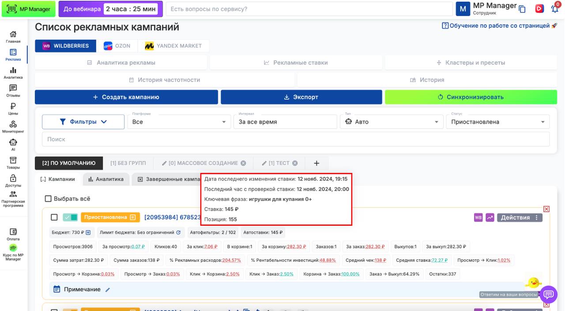Click the copy icon beside MP Manager
Screen dimensions: 565x311
point(522,9)
